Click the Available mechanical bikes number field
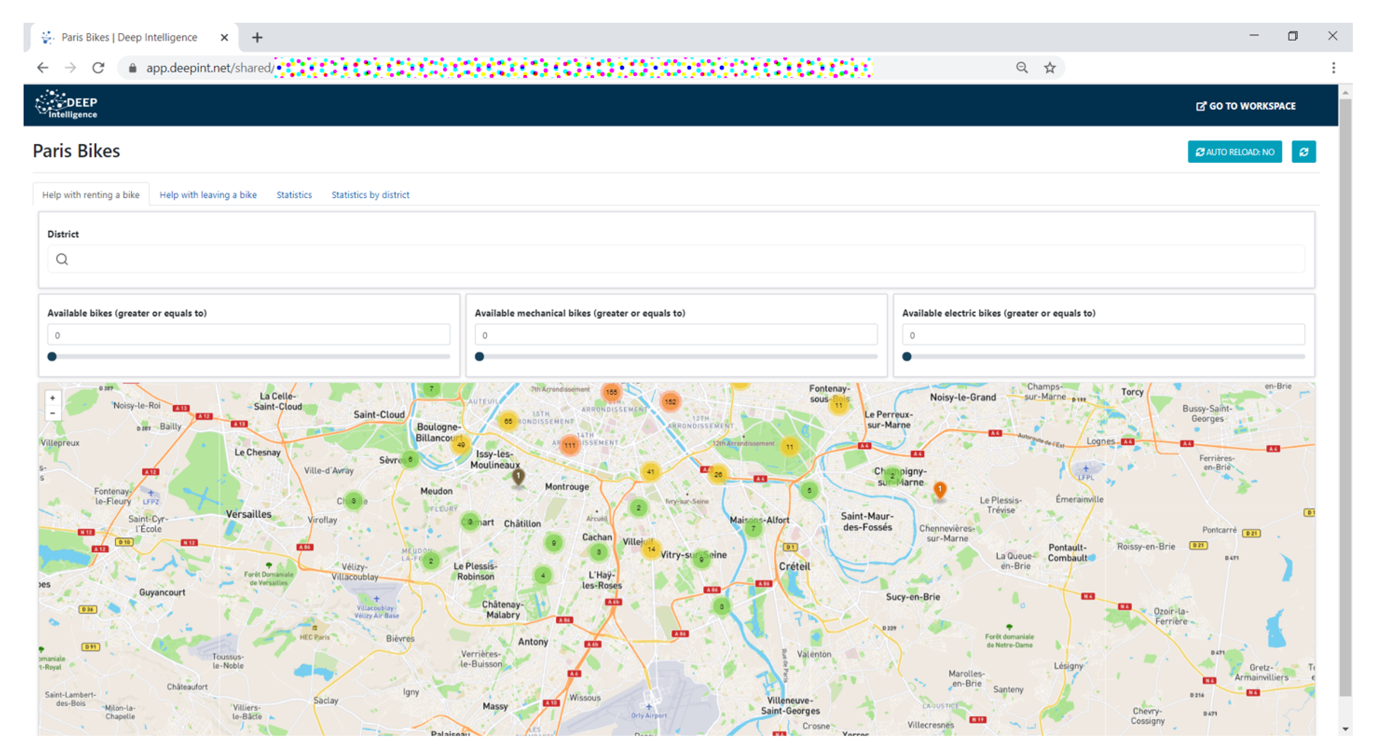This screenshot has height=751, width=1374. (x=675, y=335)
